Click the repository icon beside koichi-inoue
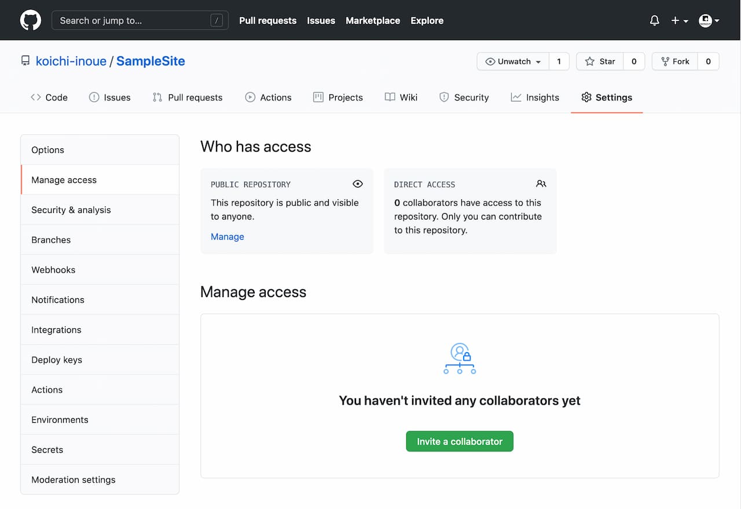 (25, 61)
